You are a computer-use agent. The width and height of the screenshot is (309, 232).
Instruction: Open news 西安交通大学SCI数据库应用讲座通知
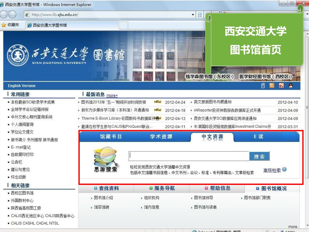(x=225, y=118)
